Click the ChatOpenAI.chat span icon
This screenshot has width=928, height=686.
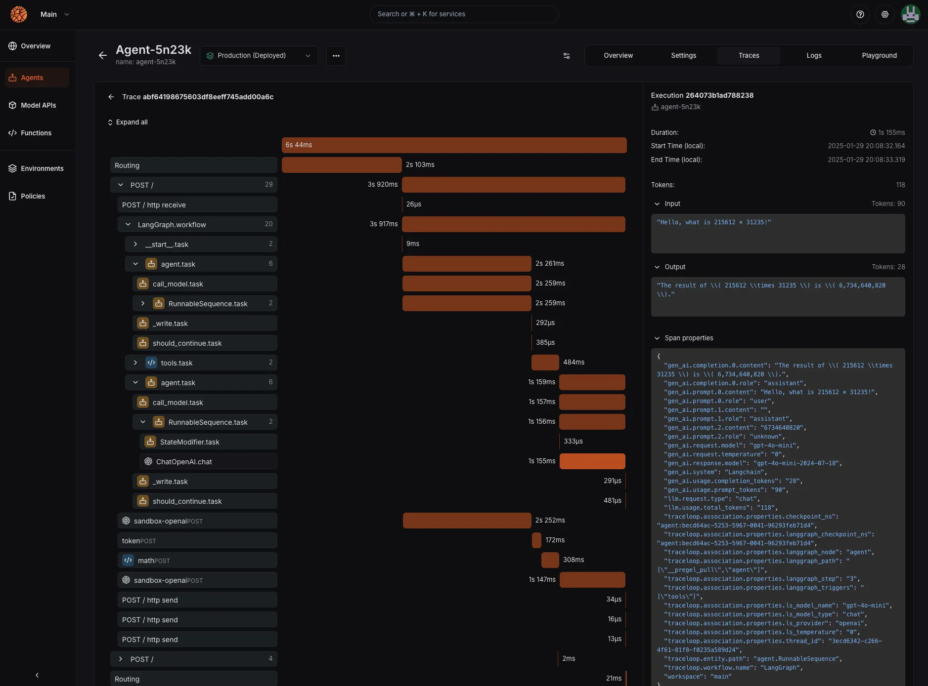[x=148, y=461]
